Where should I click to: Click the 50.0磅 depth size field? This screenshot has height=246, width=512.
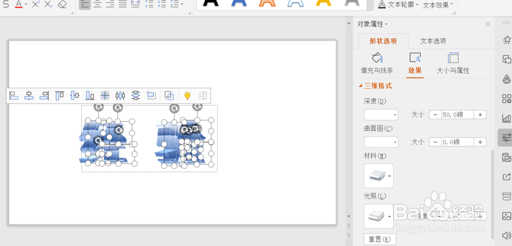point(457,115)
